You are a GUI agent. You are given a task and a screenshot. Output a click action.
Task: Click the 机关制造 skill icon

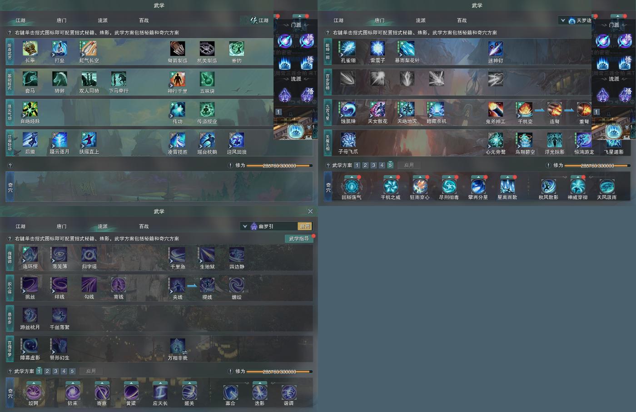pos(207,49)
